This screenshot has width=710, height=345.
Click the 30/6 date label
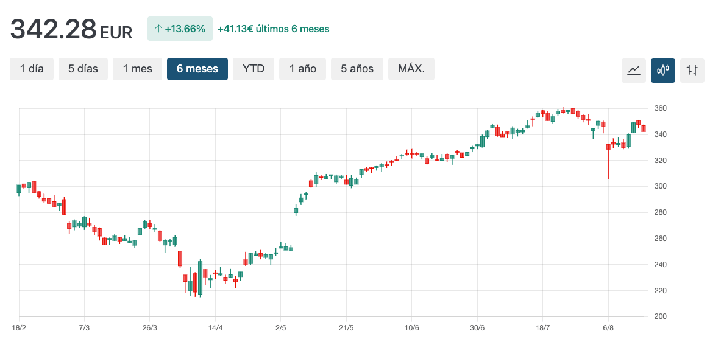(477, 327)
